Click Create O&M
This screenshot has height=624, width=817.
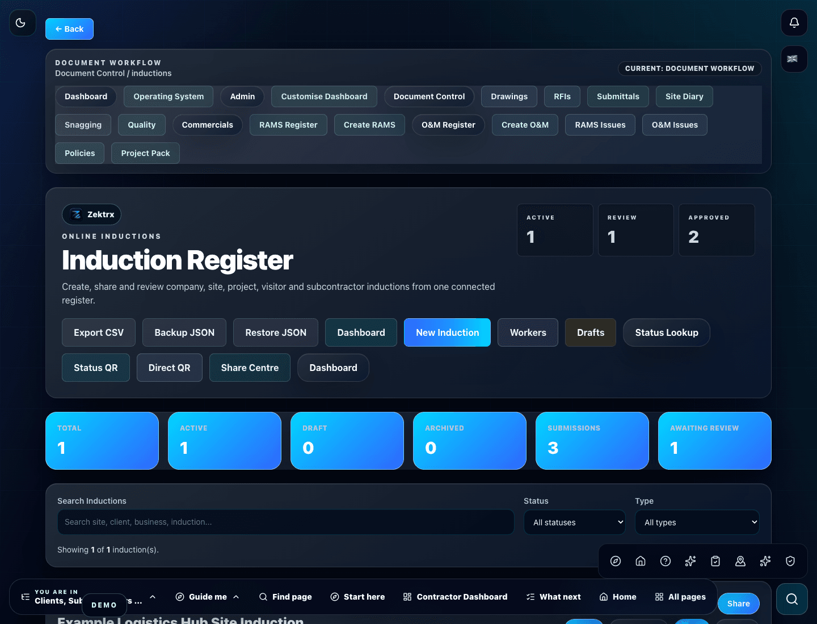[525, 125]
